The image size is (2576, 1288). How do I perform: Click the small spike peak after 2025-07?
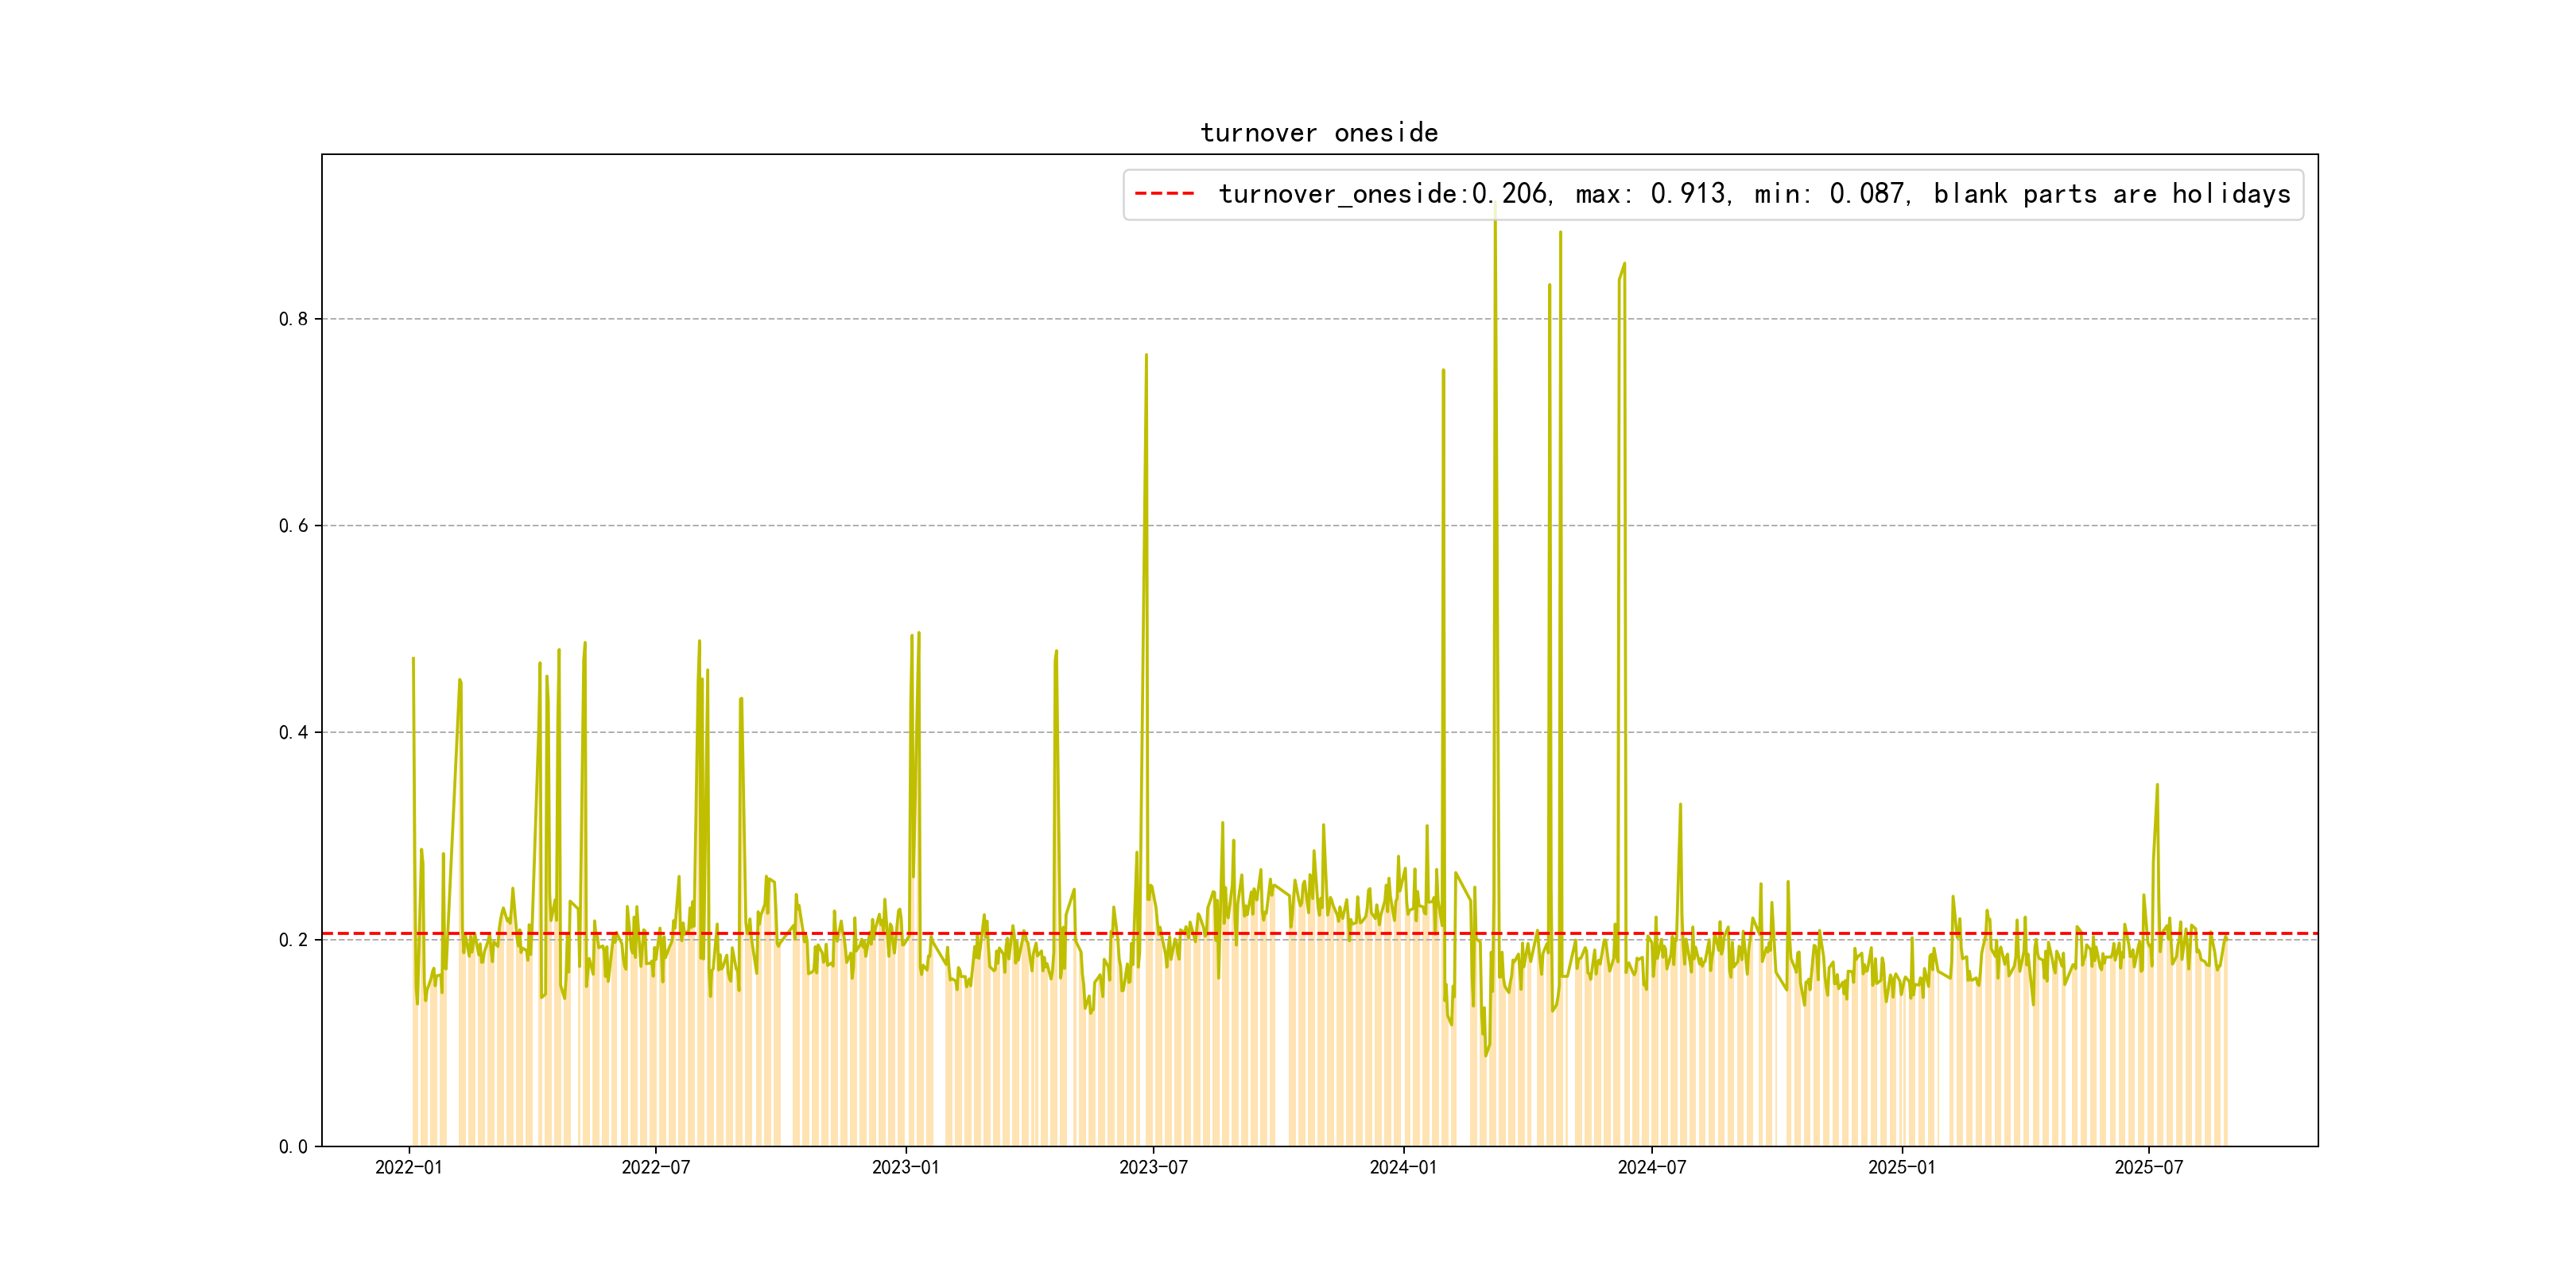(2157, 785)
